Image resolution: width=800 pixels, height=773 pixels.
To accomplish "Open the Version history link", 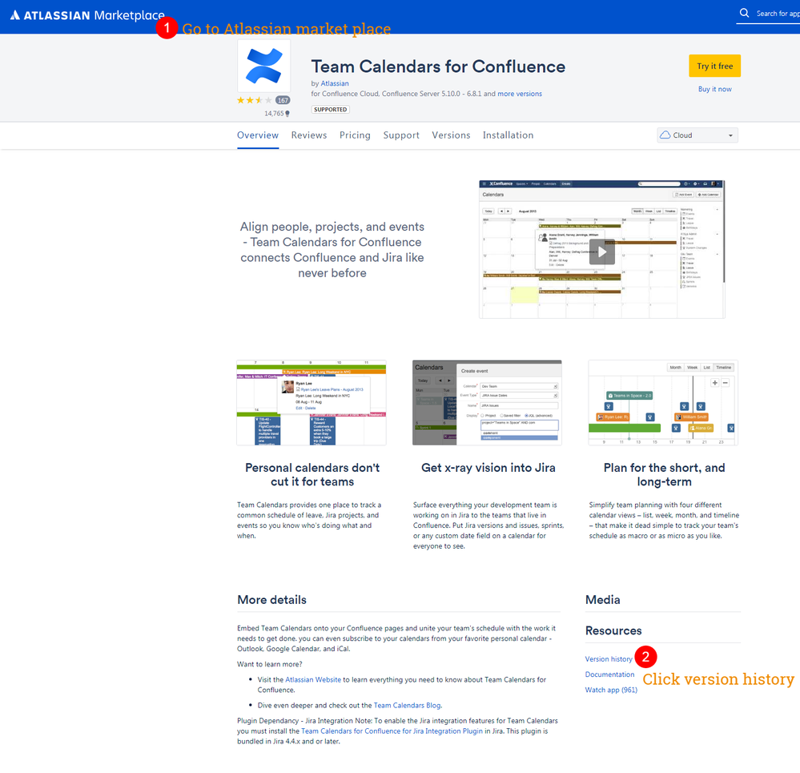I will pyautogui.click(x=609, y=658).
